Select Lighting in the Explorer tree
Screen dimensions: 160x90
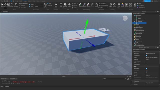point(138,26)
